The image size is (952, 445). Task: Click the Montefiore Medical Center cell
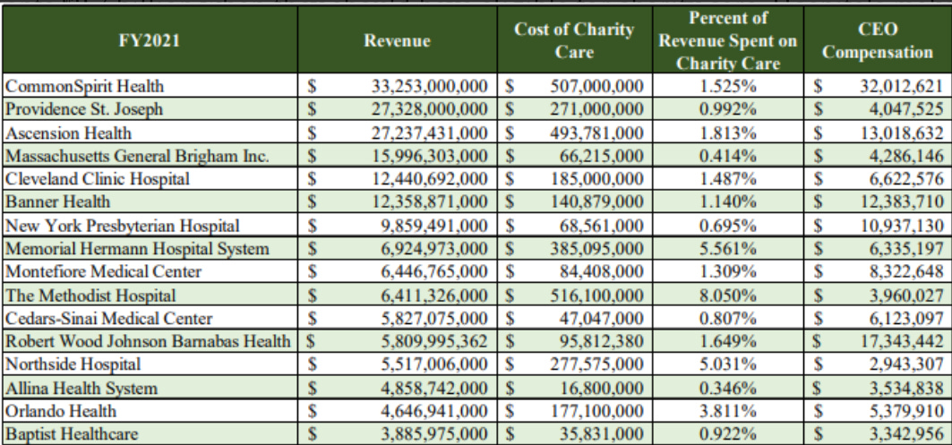point(150,271)
